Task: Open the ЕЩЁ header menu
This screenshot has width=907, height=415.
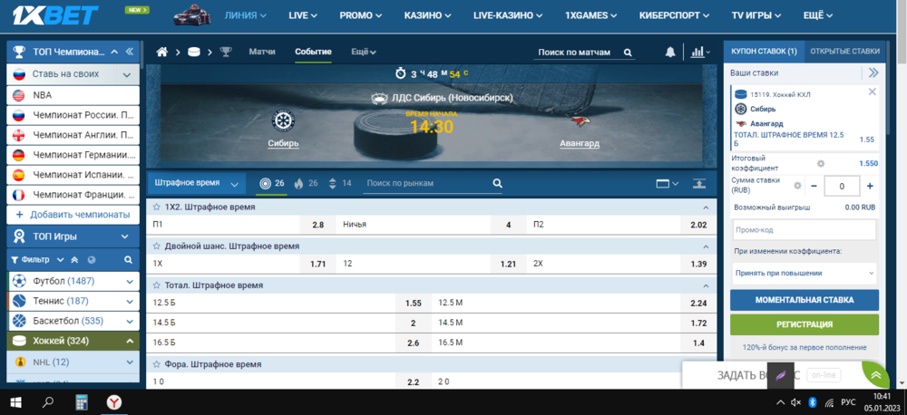Action: tap(818, 15)
